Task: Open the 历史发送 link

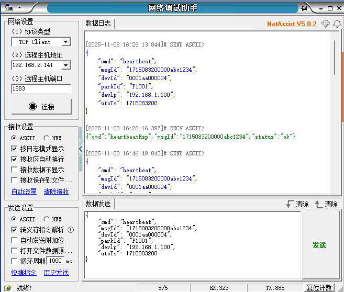Action: (57, 273)
